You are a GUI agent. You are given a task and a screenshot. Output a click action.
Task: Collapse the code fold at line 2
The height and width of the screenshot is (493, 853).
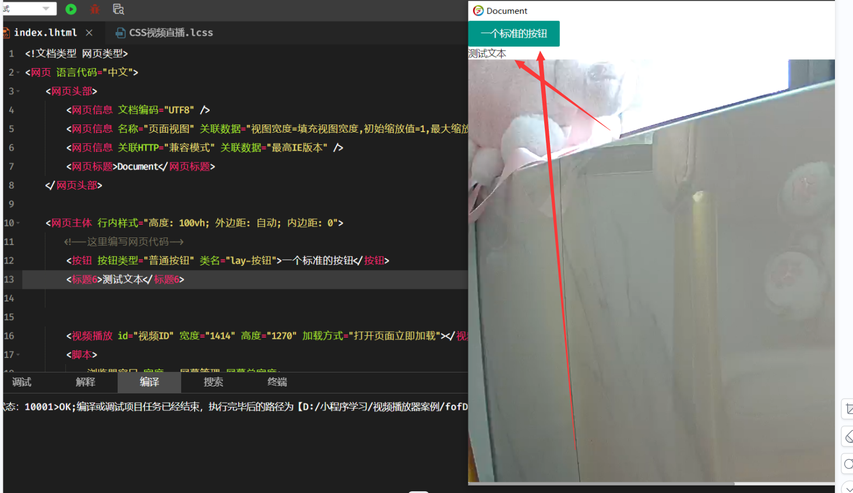(18, 72)
